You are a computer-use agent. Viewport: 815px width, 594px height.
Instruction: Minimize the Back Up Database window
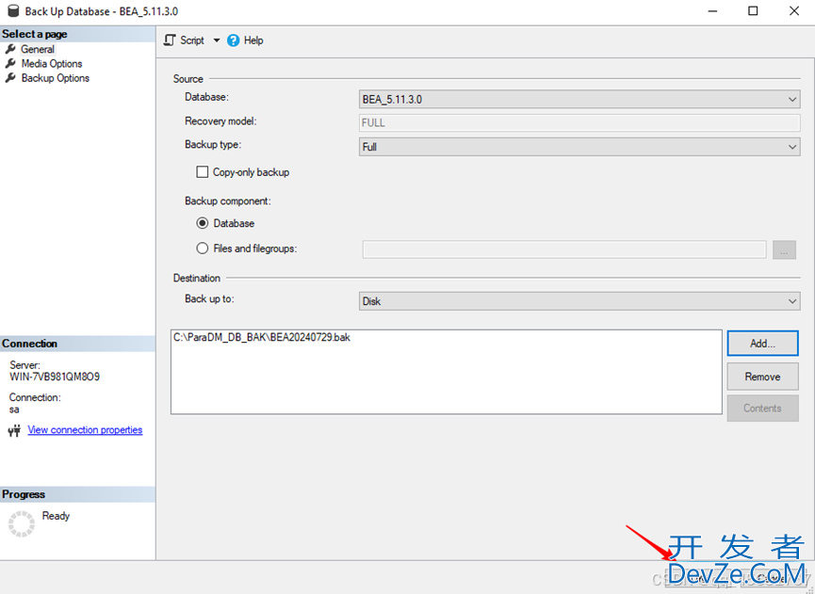pyautogui.click(x=712, y=11)
